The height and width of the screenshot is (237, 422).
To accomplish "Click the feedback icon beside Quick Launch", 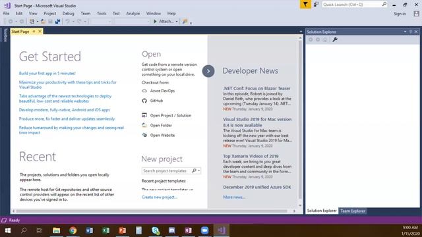I will tap(316, 5).
